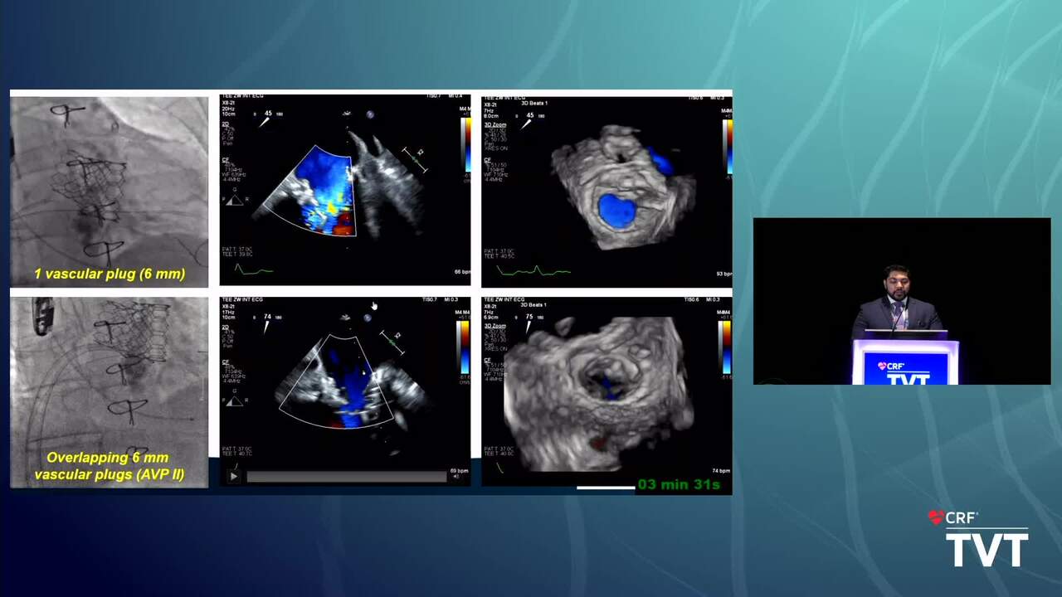1062x597 pixels.
Task: Click the '74 bpm' heart rate readout
Action: click(x=721, y=471)
